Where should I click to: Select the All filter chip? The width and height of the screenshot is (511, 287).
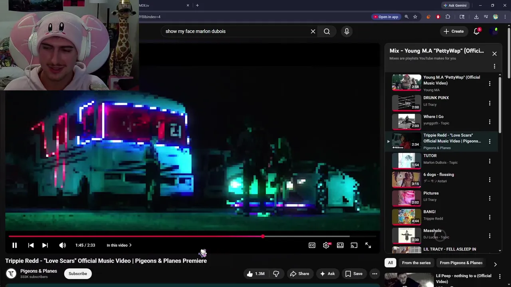click(x=390, y=263)
